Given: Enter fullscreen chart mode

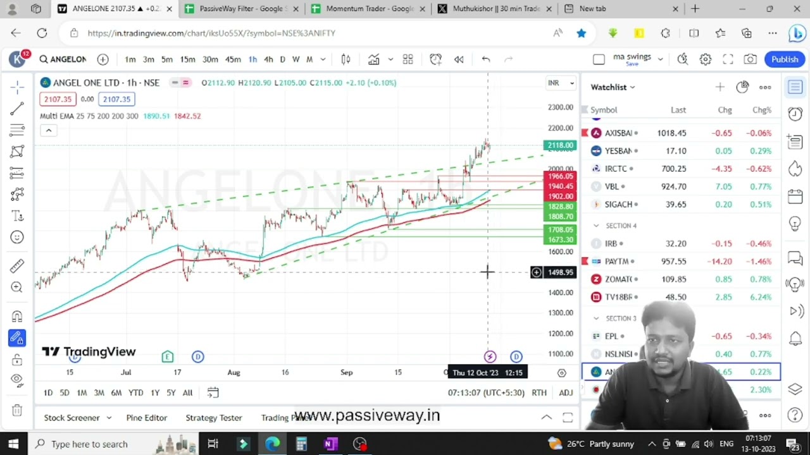Looking at the screenshot, I should point(728,59).
